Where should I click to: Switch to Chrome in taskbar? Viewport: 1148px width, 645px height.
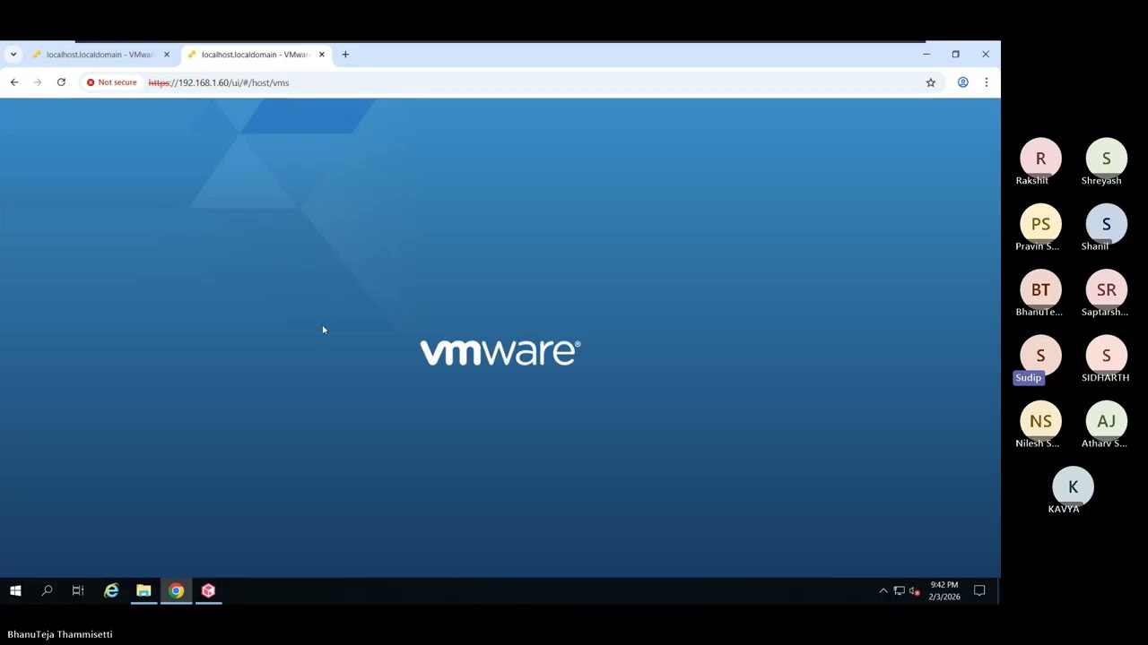tap(176, 590)
